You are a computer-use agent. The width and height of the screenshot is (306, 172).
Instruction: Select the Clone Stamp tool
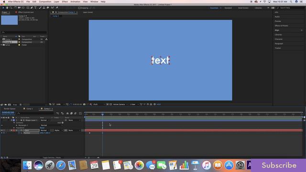(44, 8)
